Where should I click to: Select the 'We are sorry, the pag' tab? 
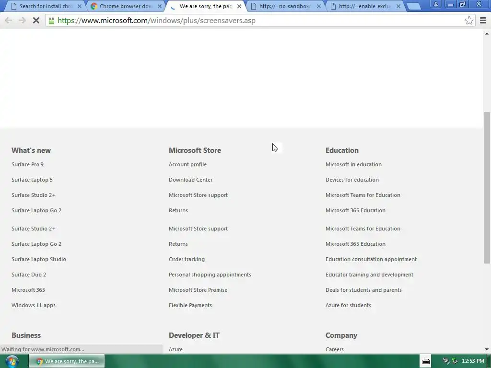pos(205,6)
